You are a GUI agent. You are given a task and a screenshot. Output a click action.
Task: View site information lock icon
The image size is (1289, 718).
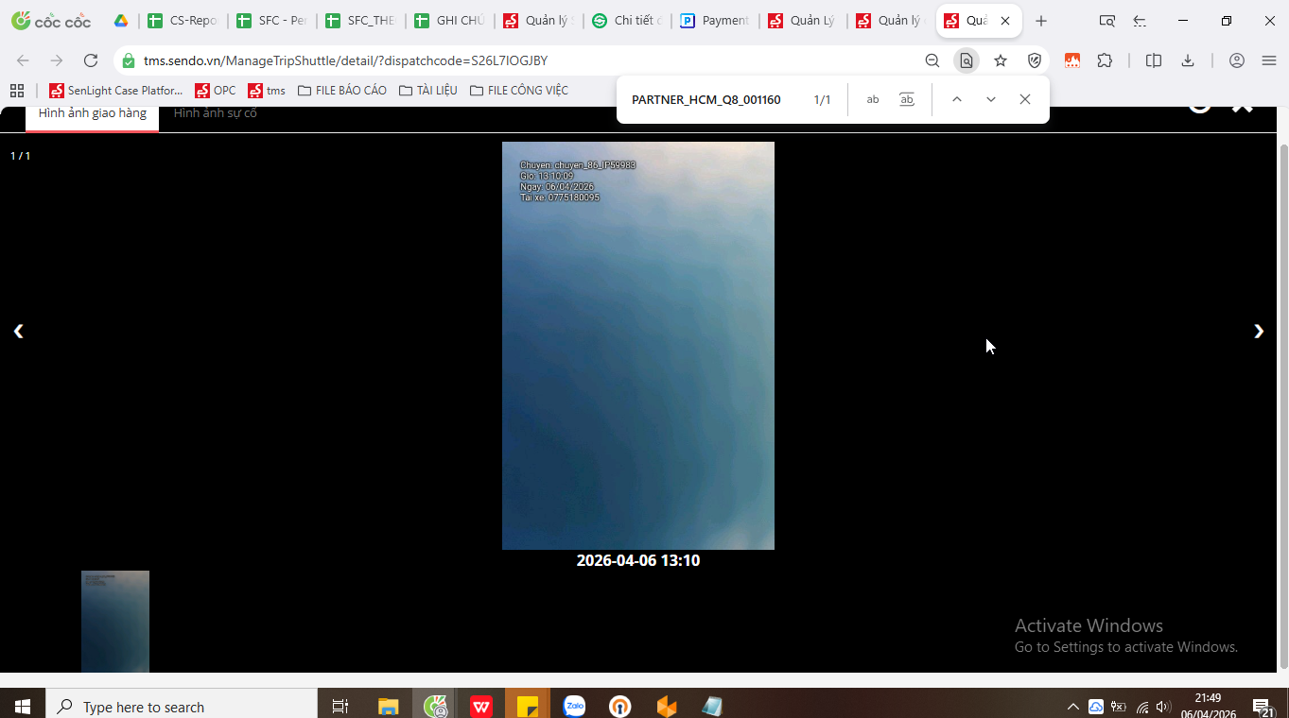pyautogui.click(x=129, y=60)
